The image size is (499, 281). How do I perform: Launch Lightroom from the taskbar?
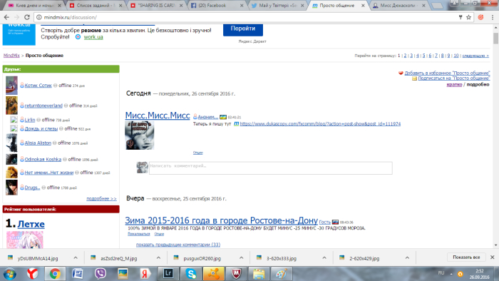click(x=168, y=273)
